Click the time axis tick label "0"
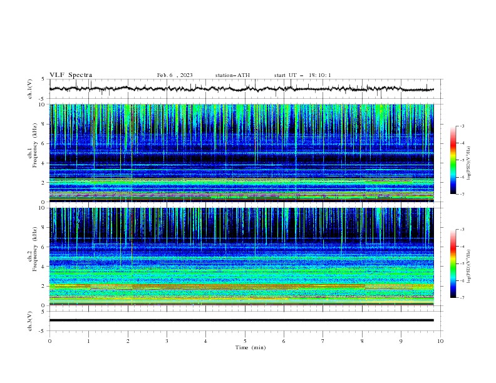Screen dimensions: 496x383 [x=49, y=341]
